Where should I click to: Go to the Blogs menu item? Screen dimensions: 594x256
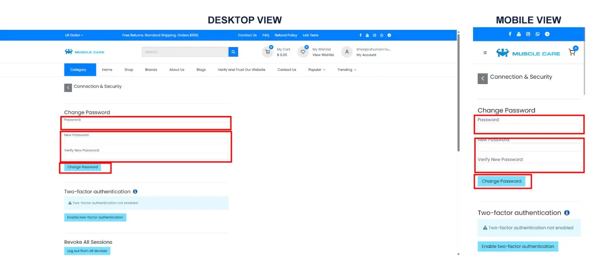pyautogui.click(x=201, y=70)
